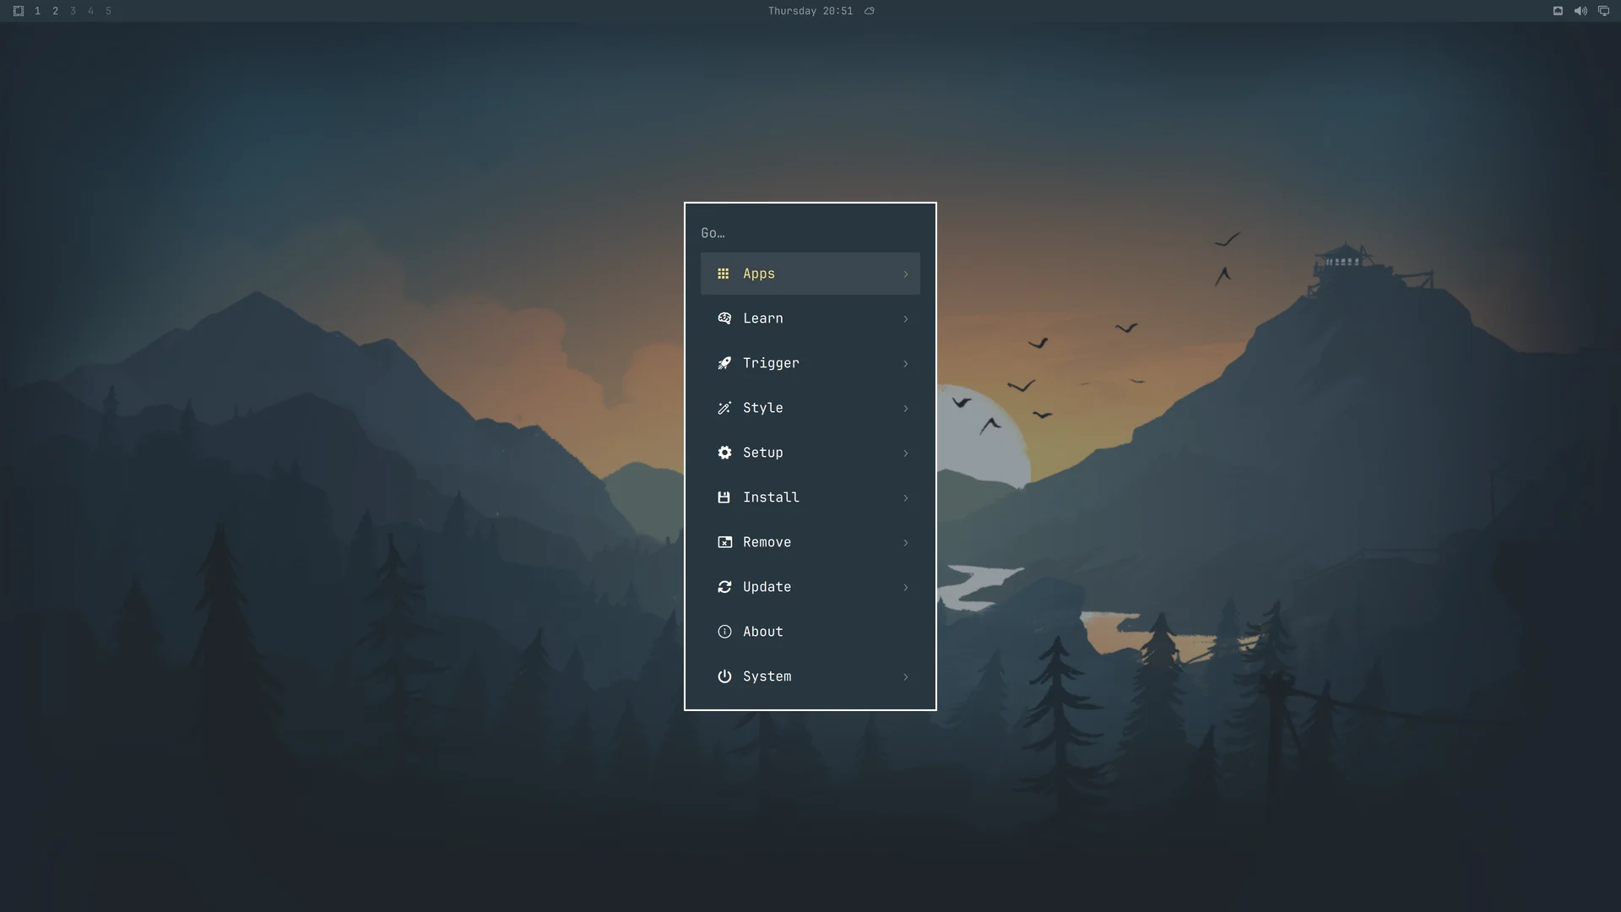Click the Apps grid icon

point(724,274)
